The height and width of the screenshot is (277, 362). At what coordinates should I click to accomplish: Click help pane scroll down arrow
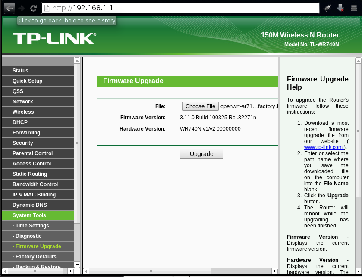pyautogui.click(x=358, y=271)
